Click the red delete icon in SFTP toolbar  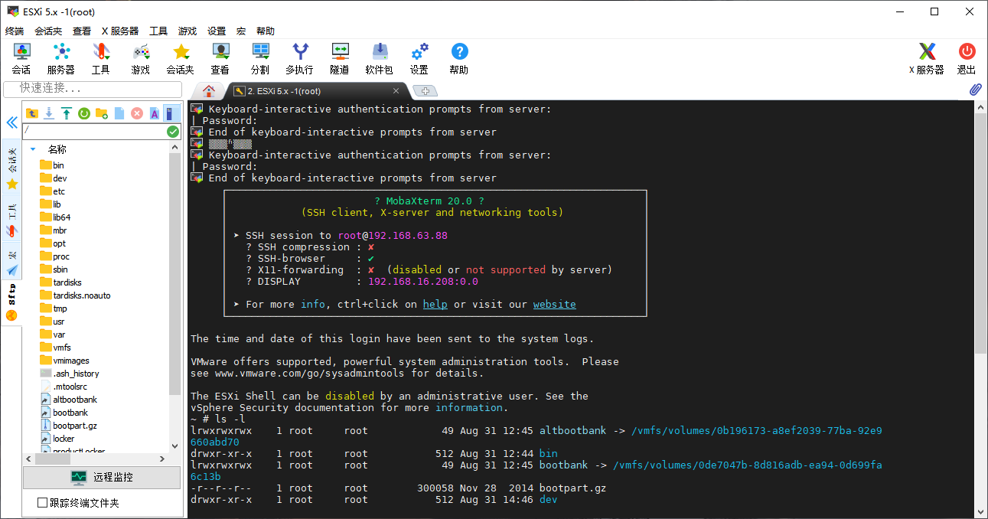coord(137,113)
